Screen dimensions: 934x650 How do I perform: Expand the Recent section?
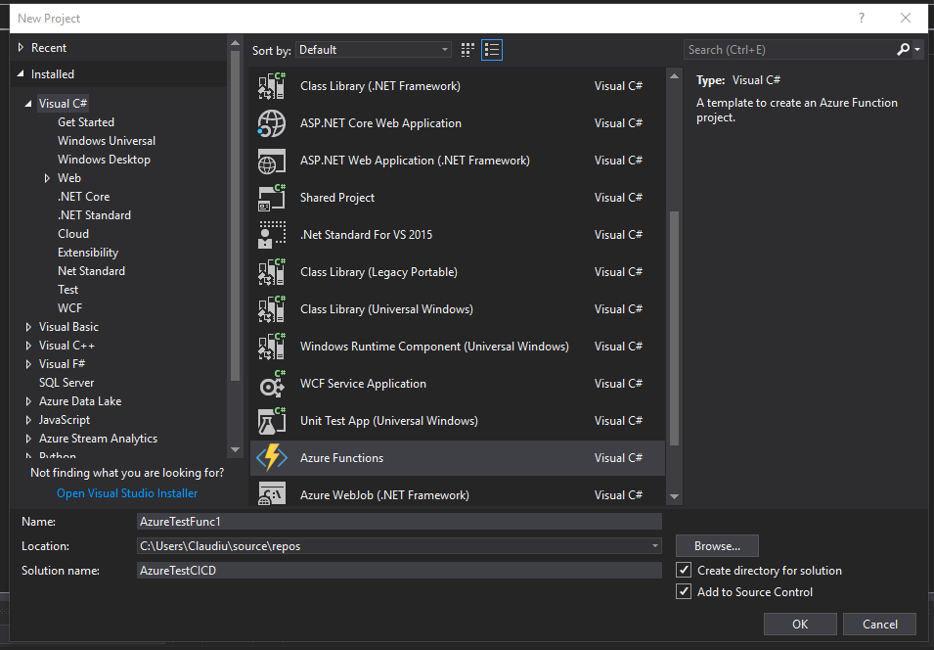(21, 47)
